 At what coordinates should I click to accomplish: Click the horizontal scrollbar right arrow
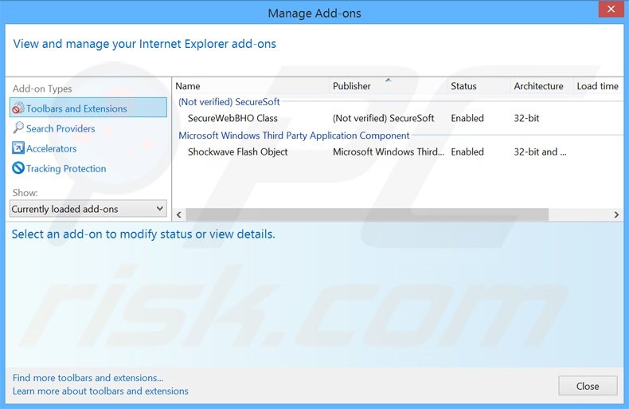point(616,215)
